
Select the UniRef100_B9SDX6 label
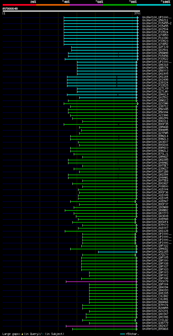pyautogui.click(x=155, y=145)
